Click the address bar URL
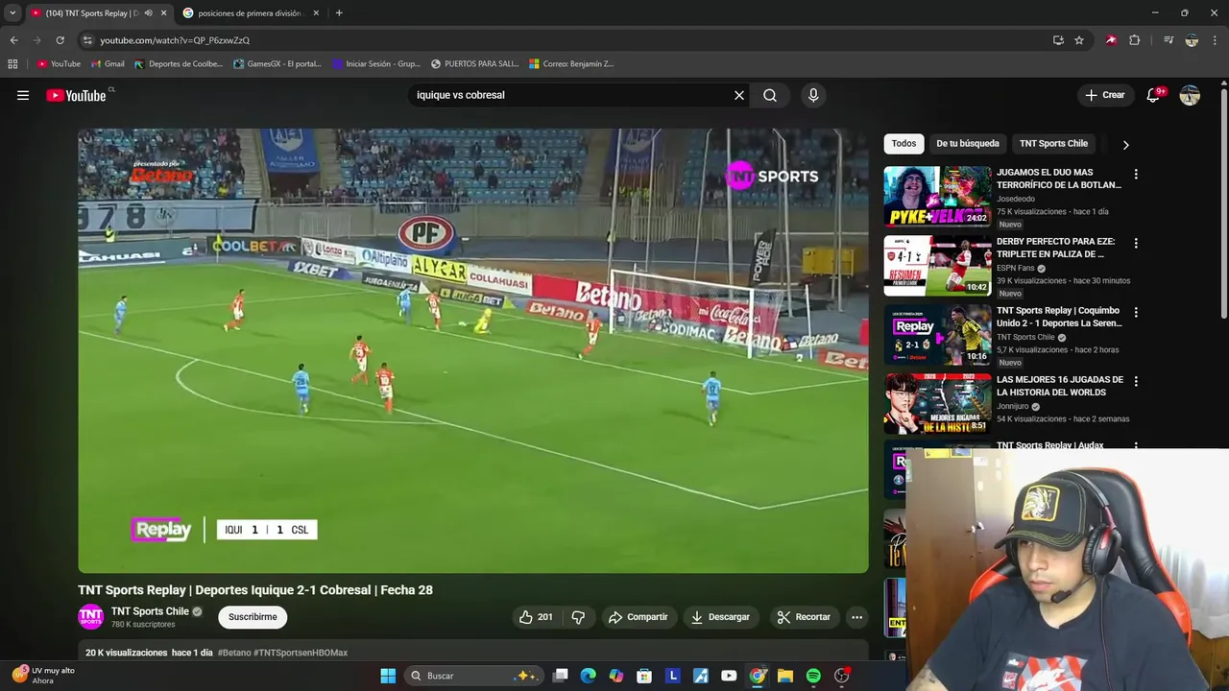1229x691 pixels. [x=175, y=40]
